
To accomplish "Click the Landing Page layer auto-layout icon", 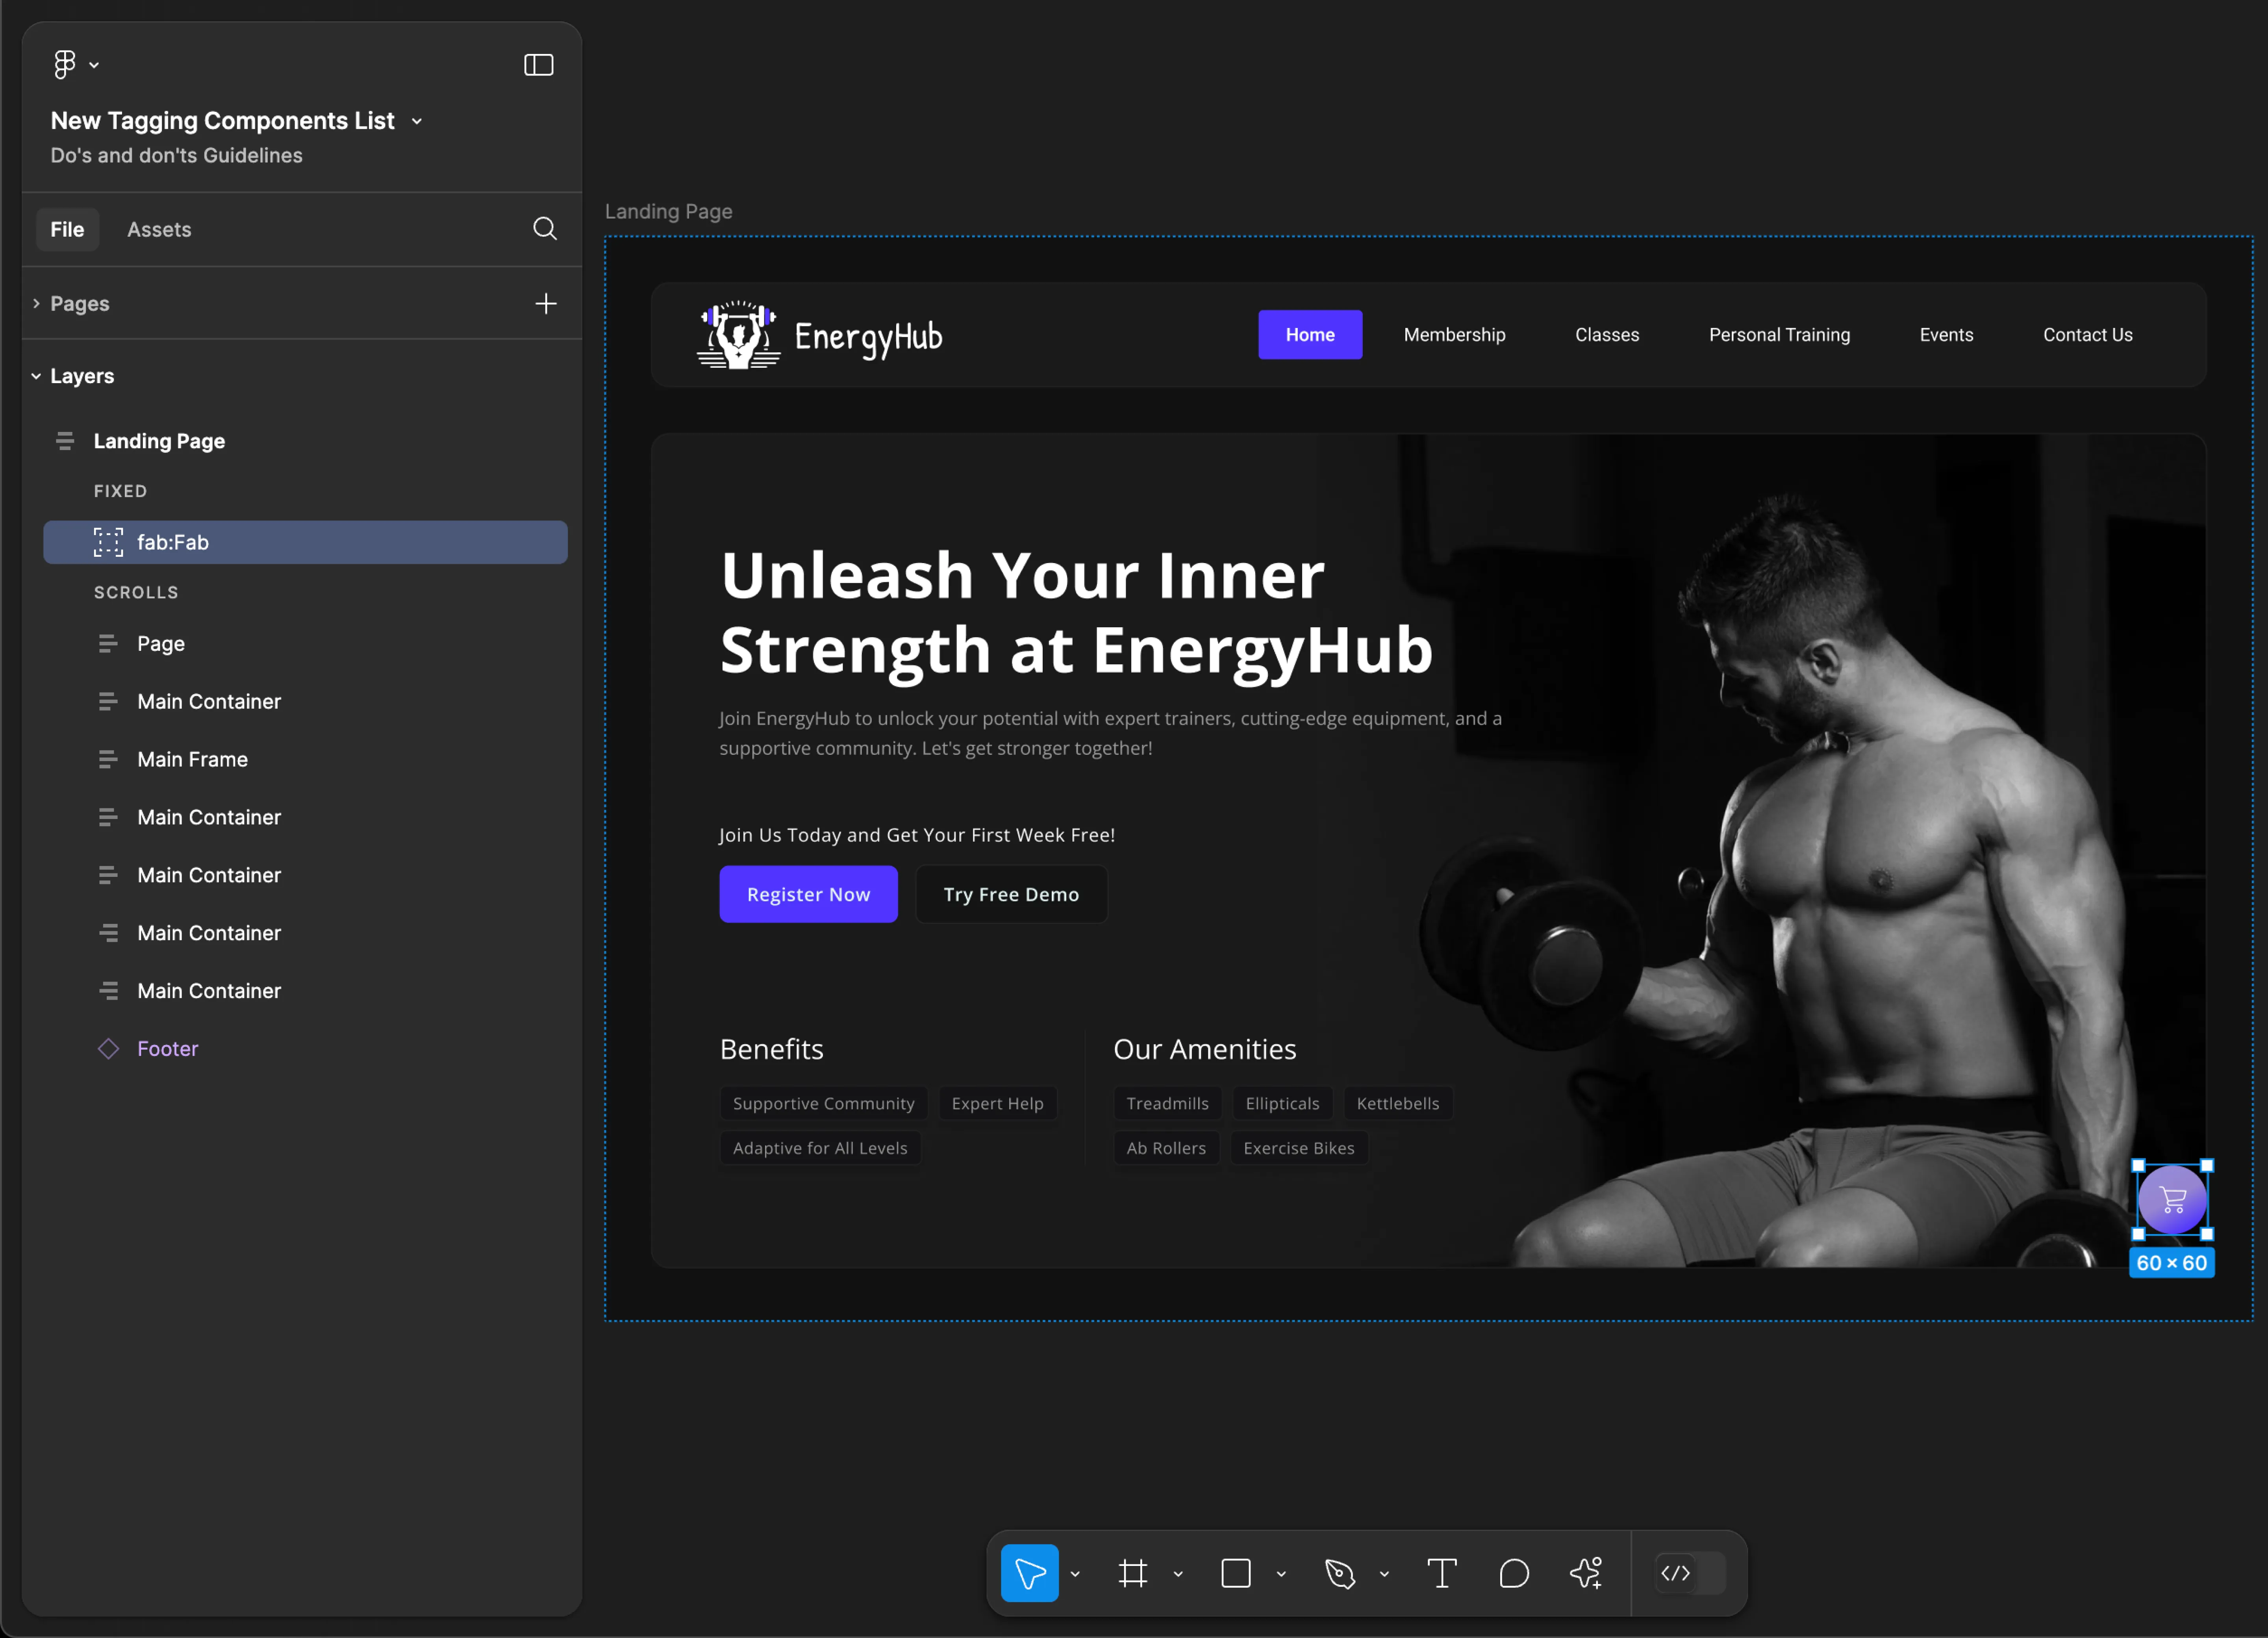I will pos(65,441).
